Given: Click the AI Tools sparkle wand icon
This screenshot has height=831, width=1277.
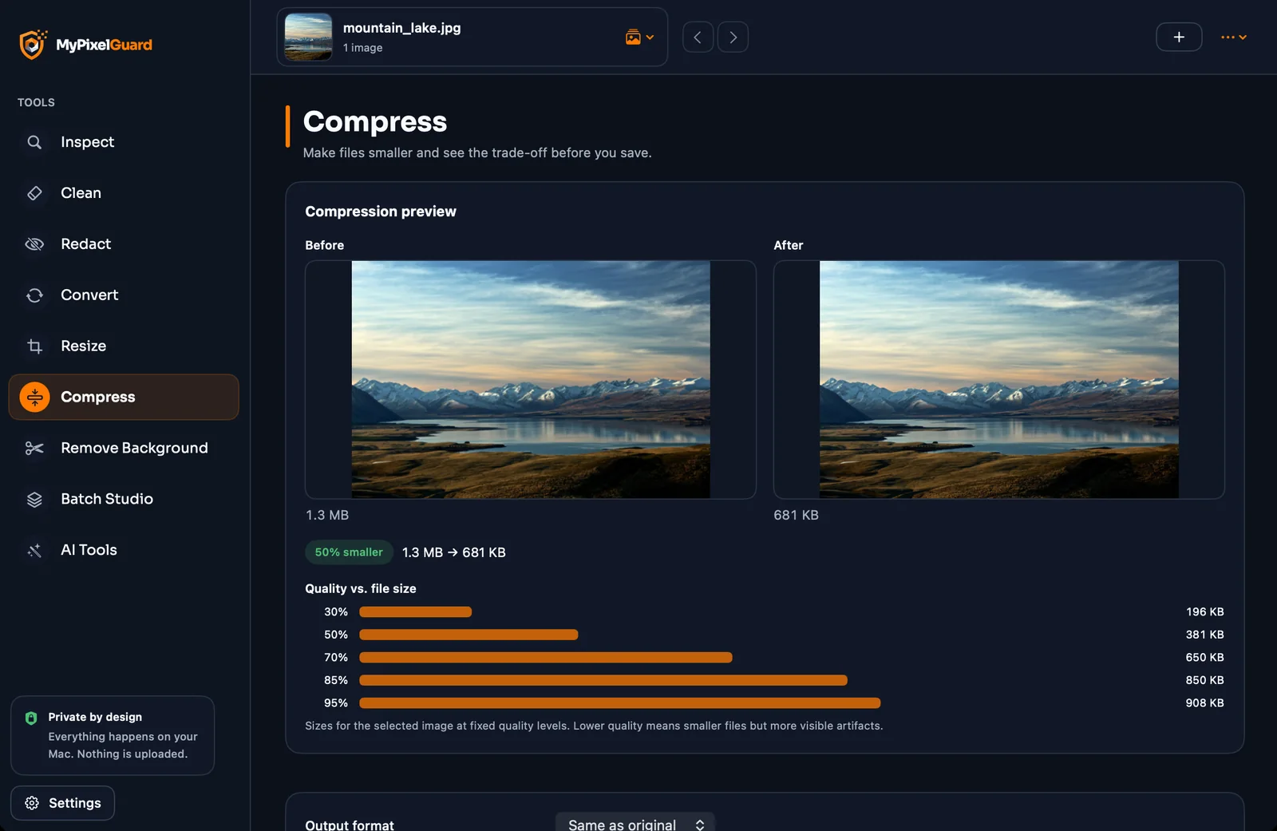Looking at the screenshot, I should coord(34,551).
